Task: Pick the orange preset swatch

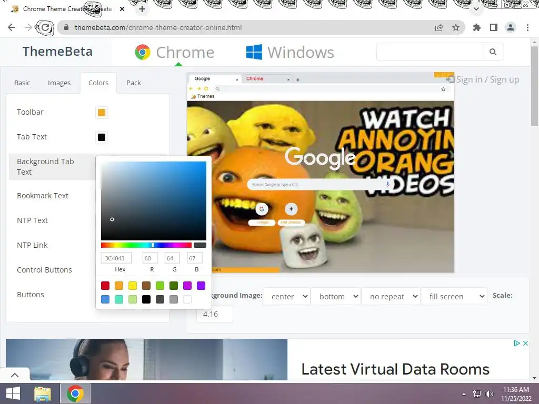Action: 119,286
